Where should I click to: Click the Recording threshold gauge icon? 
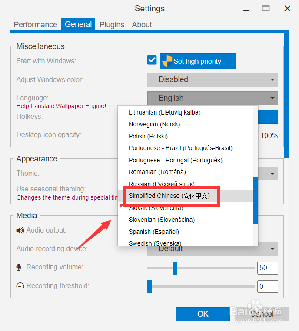[20, 285]
